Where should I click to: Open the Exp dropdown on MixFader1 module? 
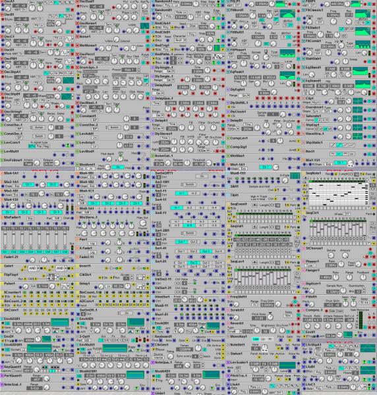(x=30, y=218)
